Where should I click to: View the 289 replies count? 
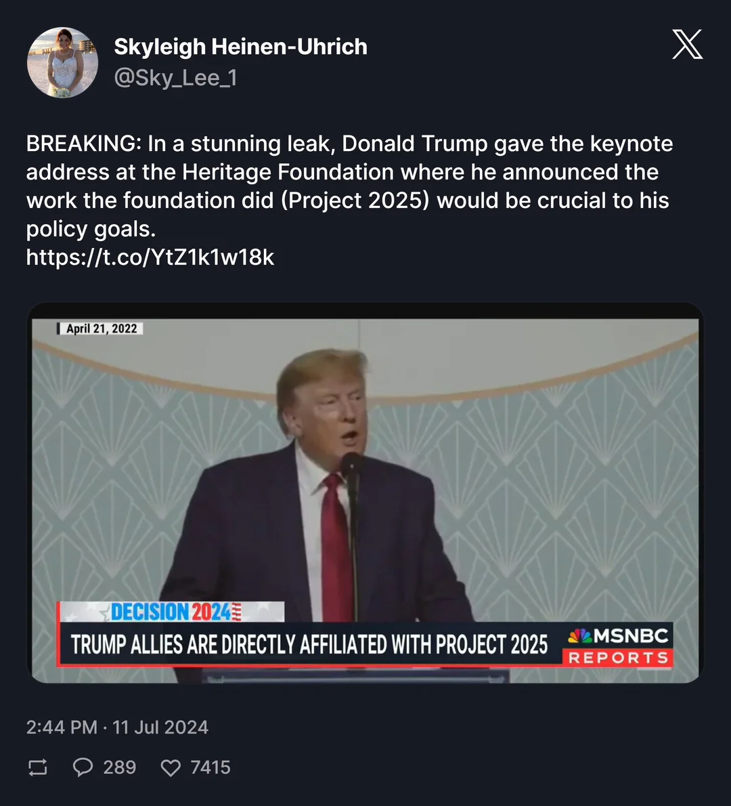pos(119,767)
